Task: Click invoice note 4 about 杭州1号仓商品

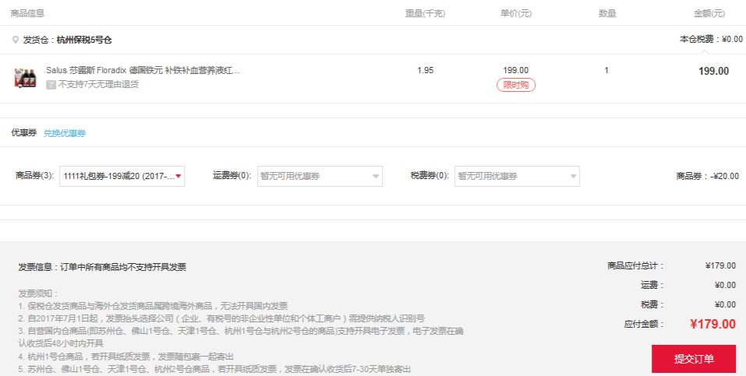Action: tap(126, 357)
